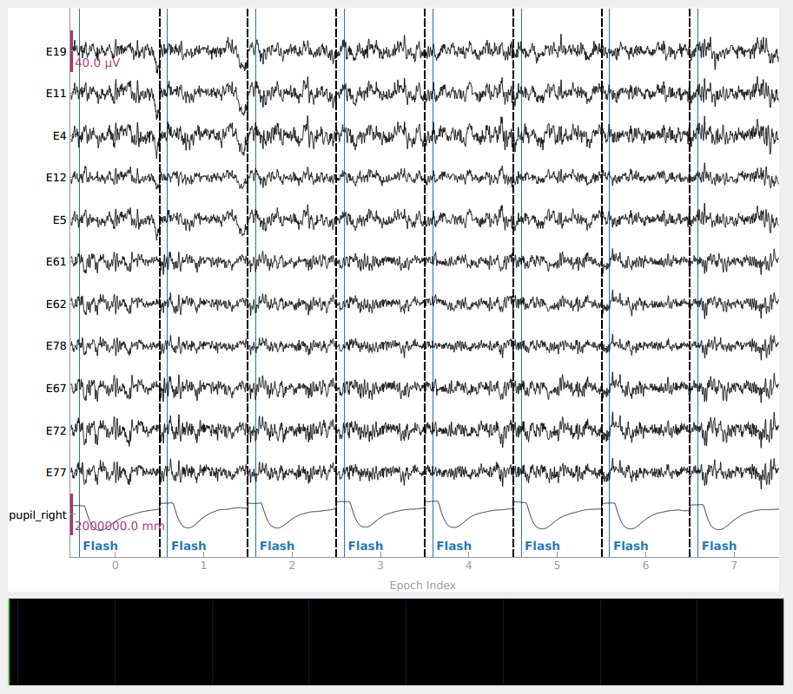Select the E77 channel label
The width and height of the screenshot is (793, 694).
coord(56,473)
